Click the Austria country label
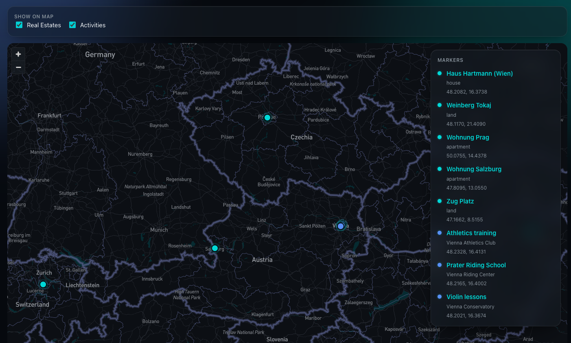Image resolution: width=571 pixels, height=343 pixels. (262, 260)
